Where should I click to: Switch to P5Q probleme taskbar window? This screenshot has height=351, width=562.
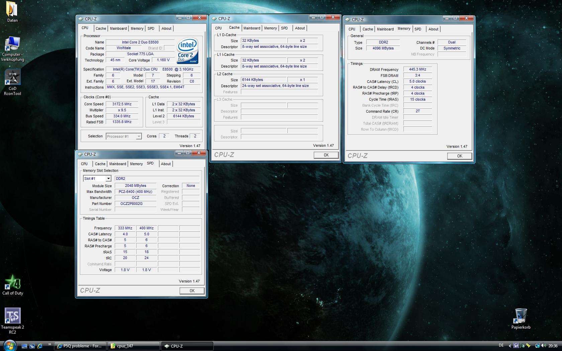pyautogui.click(x=80, y=346)
